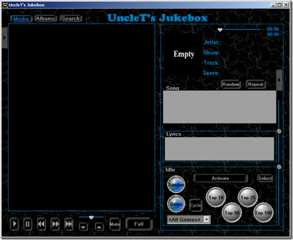Click the Activate button in the Idle panel
This screenshot has width=293, height=240.
pyautogui.click(x=221, y=178)
